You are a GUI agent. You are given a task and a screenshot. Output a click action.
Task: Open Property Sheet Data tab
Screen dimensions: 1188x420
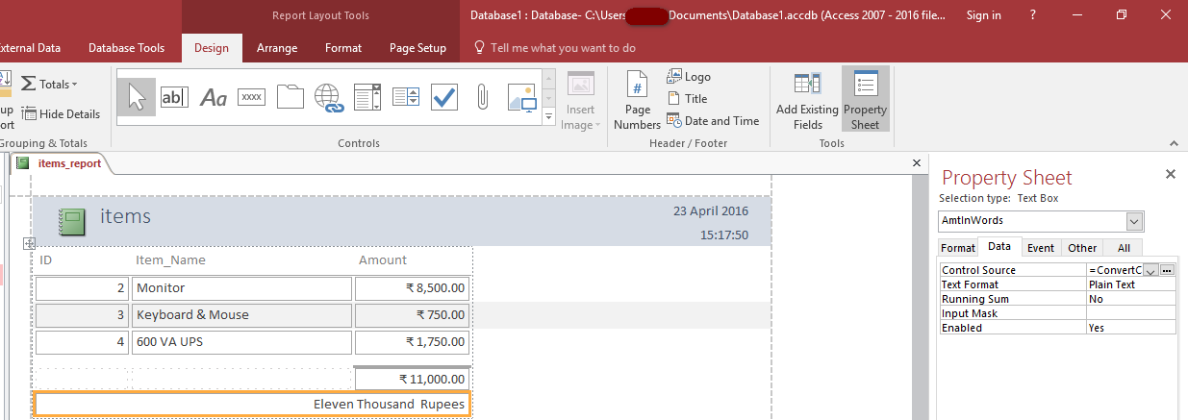[999, 247]
